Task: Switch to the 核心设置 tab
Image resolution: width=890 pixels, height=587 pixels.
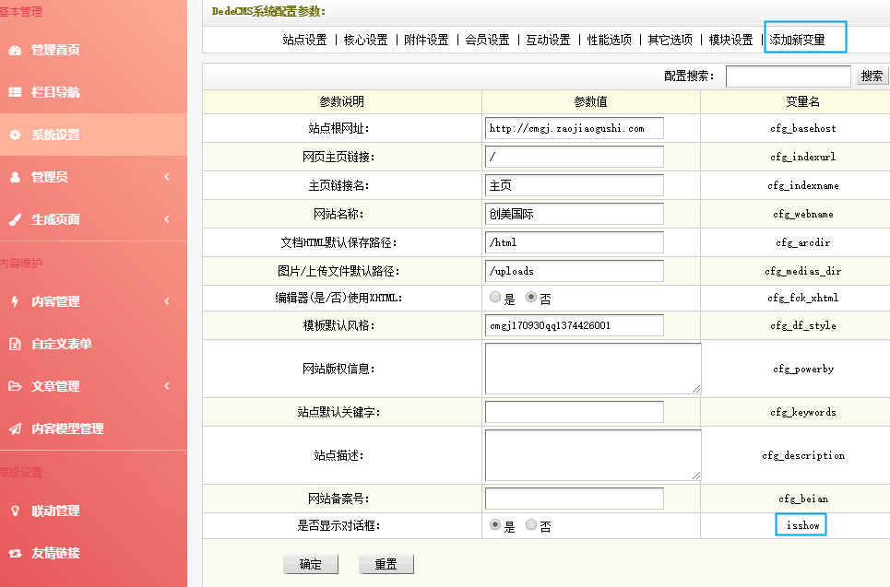Action: pyautogui.click(x=365, y=40)
